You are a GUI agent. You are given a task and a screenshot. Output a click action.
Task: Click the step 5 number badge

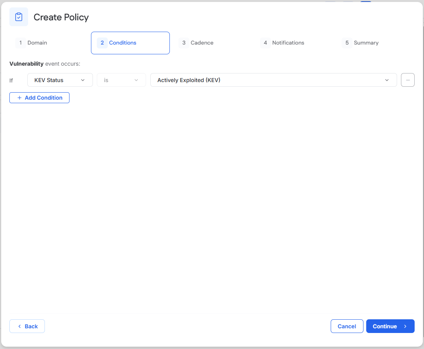(x=347, y=43)
